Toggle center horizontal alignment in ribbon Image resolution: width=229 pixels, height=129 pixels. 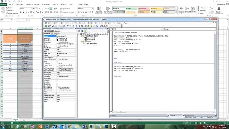(48, 13)
